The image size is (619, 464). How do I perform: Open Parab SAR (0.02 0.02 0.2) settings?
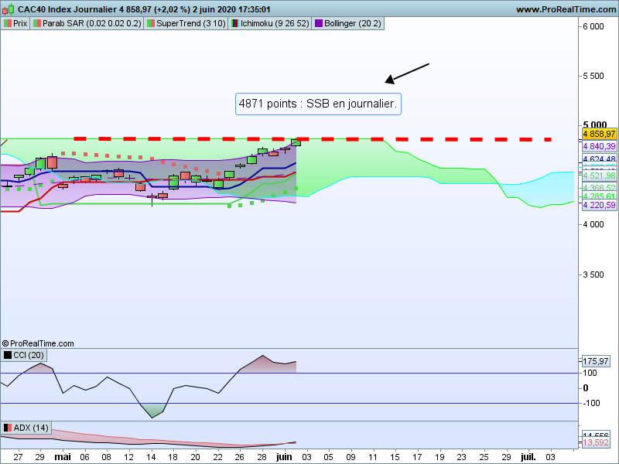(x=87, y=23)
